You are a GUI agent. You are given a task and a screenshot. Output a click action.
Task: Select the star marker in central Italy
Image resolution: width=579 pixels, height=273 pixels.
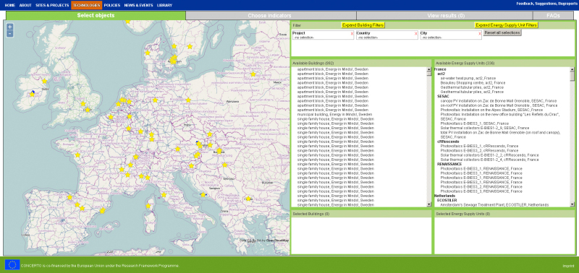[164, 194]
